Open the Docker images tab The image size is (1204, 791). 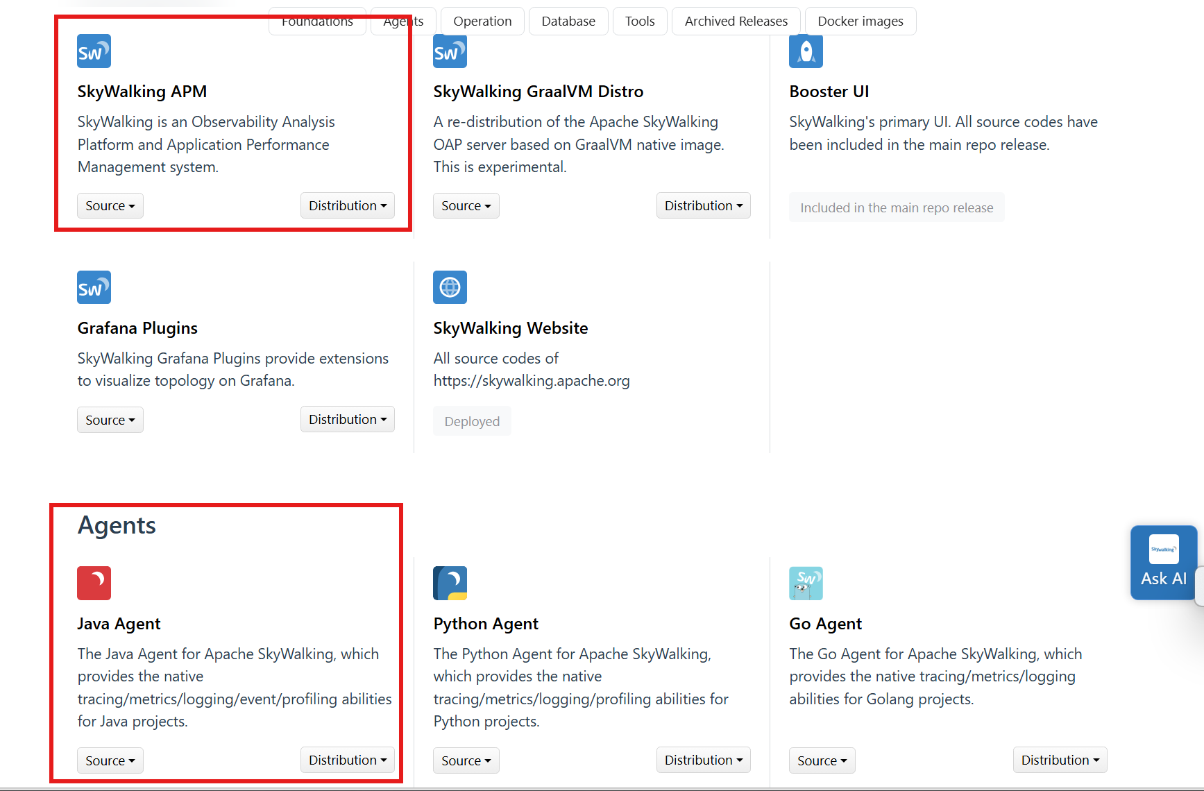[860, 22]
